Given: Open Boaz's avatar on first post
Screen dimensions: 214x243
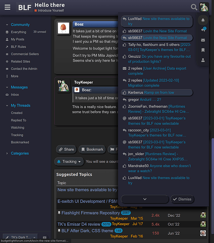Looking at the screenshot, I should [x=63, y=28].
